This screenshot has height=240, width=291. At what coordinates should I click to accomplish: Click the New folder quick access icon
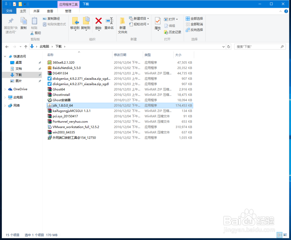point(20,4)
